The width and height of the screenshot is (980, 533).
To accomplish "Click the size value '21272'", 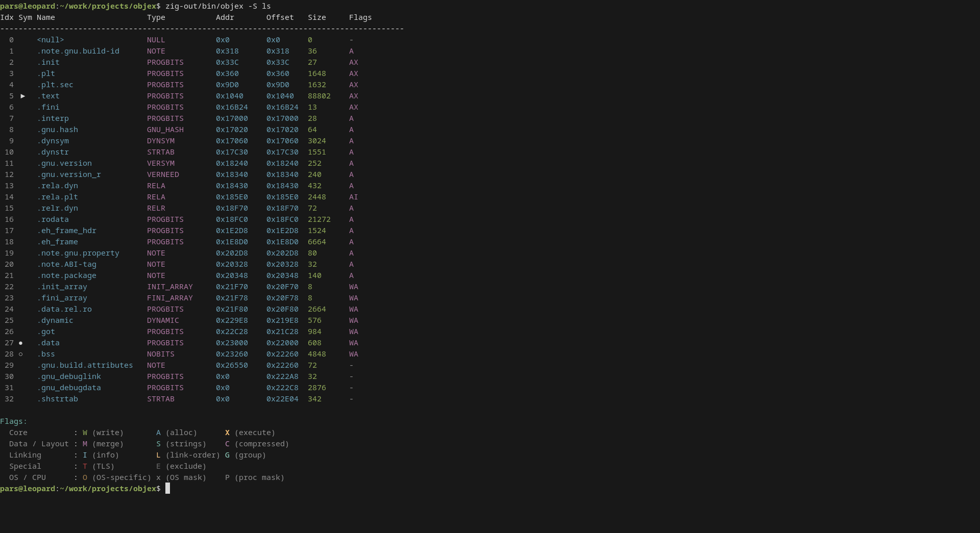I will click(x=319, y=219).
